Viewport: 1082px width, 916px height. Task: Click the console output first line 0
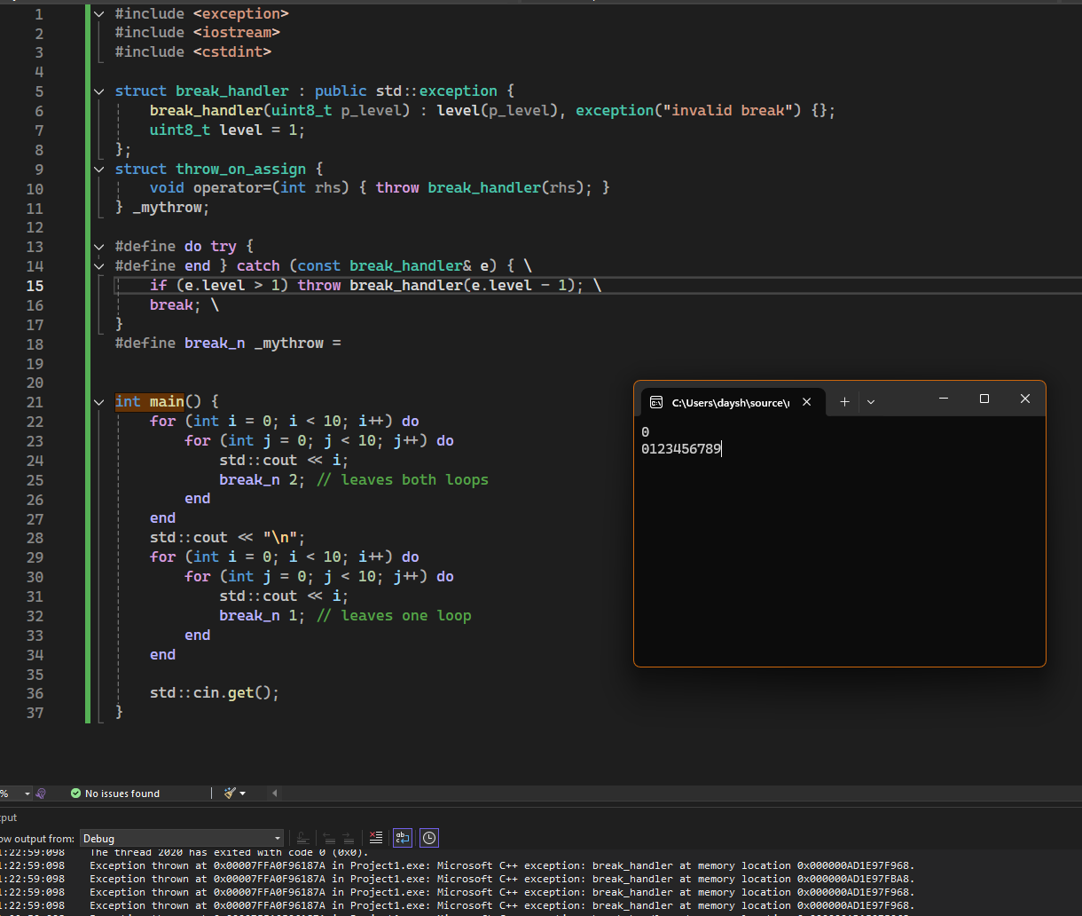pyautogui.click(x=645, y=432)
